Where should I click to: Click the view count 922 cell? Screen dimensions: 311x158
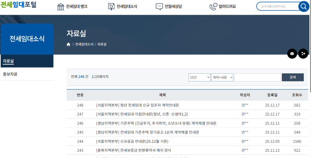tap(297, 151)
